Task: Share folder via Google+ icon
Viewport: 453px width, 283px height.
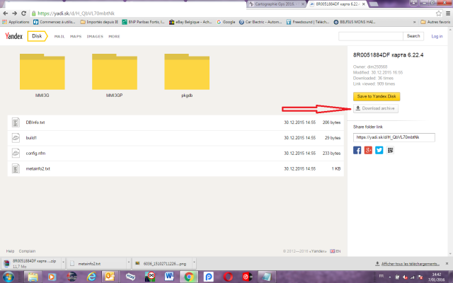Action: click(368, 150)
